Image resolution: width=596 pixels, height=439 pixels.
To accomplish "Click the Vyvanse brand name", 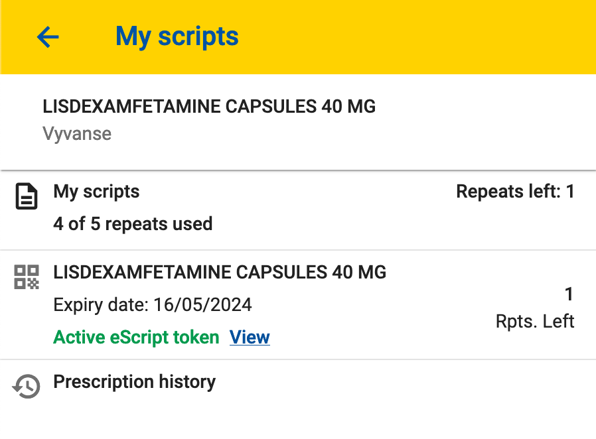I will [77, 134].
